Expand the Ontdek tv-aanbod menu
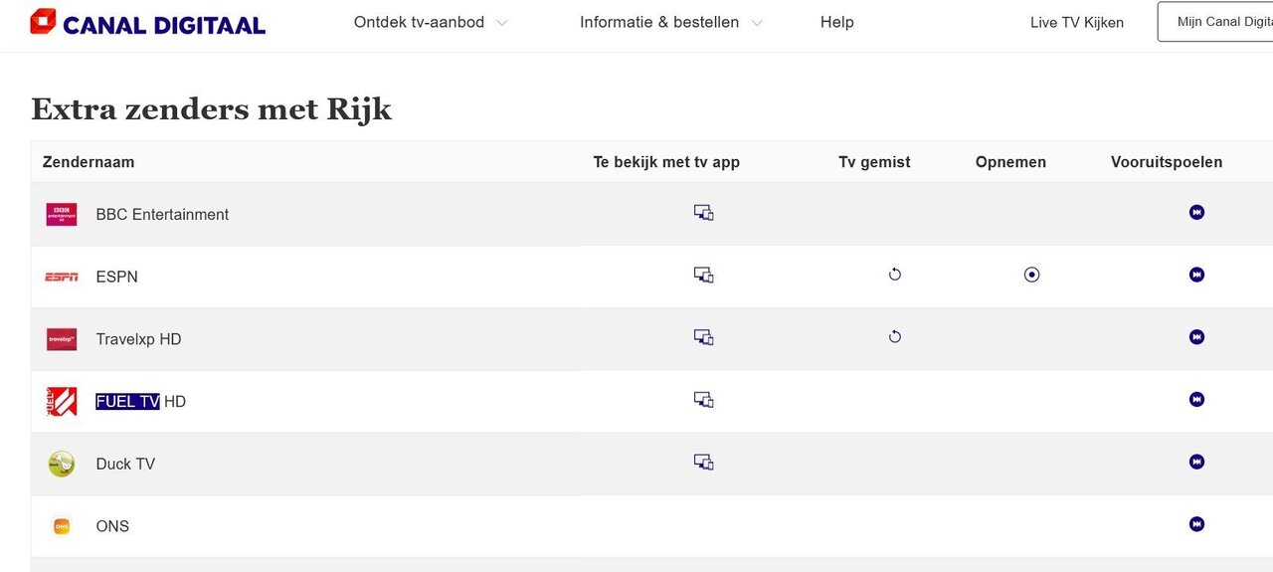The width and height of the screenshot is (1273, 572). pos(419,22)
